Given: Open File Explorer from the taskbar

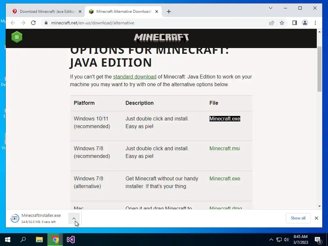Looking at the screenshot, I should [x=39, y=240].
